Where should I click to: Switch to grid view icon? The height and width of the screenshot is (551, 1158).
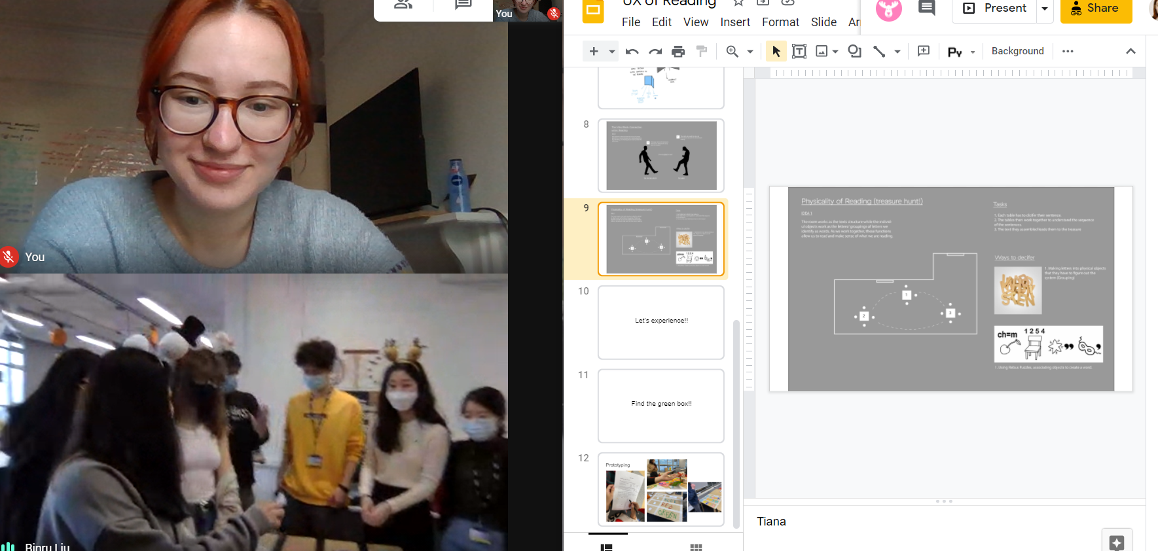pos(697,546)
